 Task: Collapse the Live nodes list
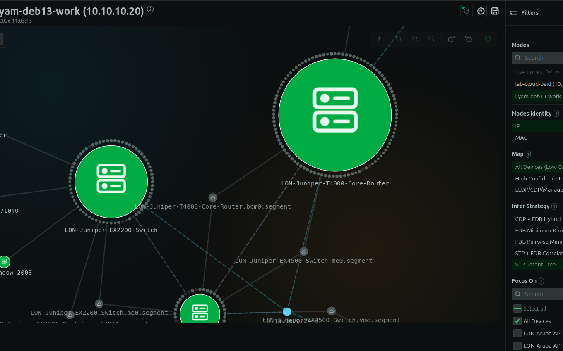click(553, 72)
